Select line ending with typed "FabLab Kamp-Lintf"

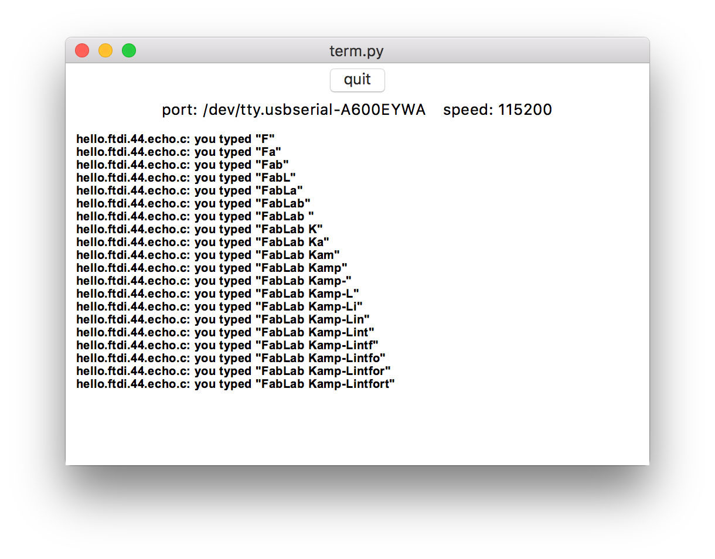227,346
